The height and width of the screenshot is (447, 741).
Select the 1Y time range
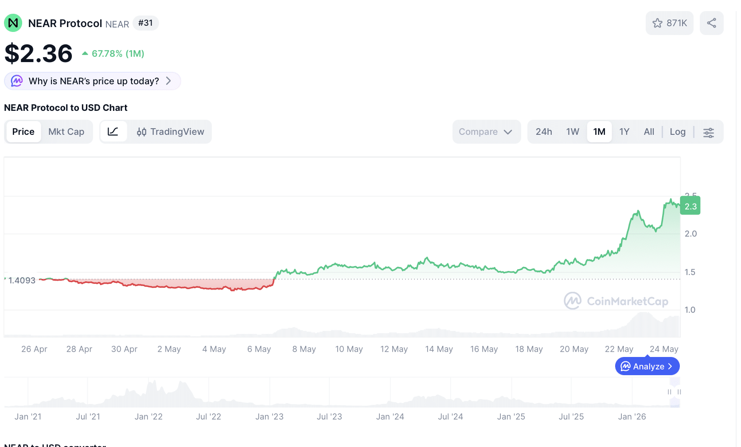(x=624, y=132)
